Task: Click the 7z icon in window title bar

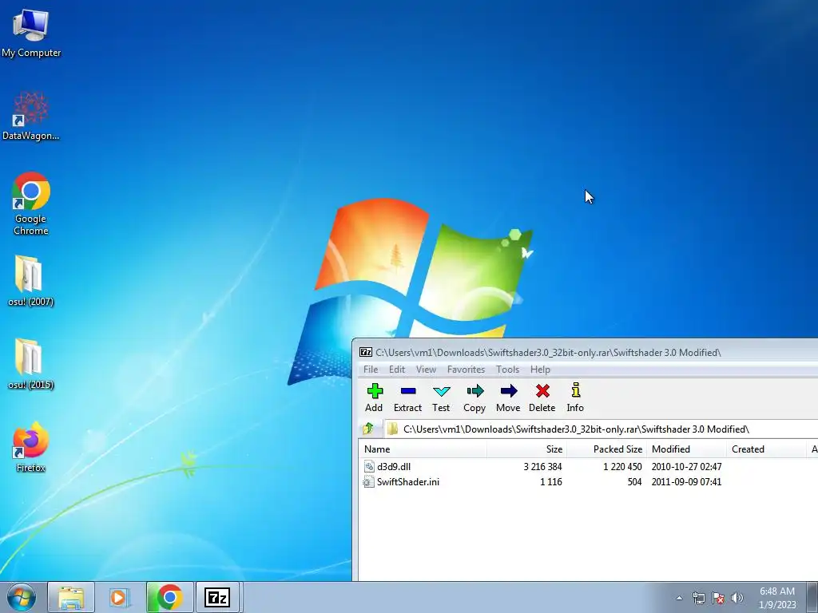Action: [366, 352]
